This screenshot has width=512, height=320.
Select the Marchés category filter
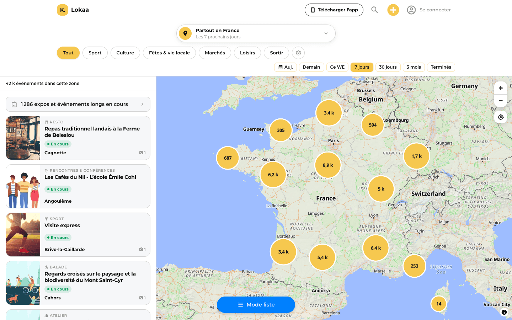(215, 53)
